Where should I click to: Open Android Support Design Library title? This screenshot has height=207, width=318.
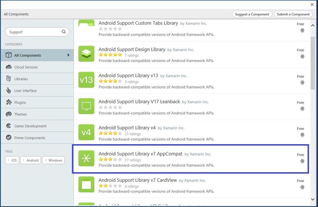coord(132,49)
